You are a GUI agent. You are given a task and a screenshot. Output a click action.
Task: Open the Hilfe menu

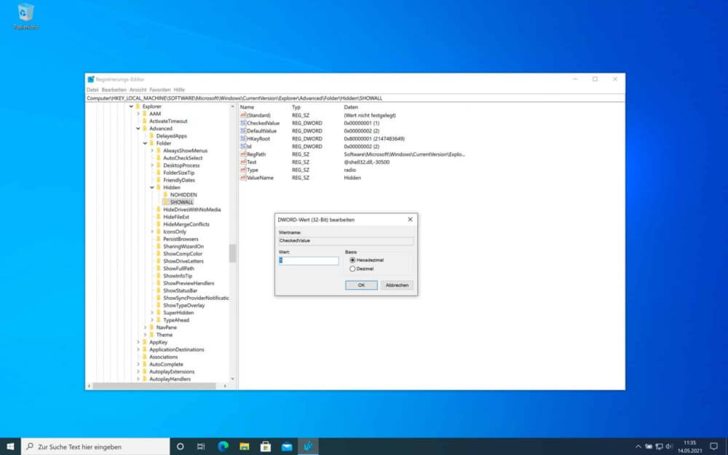[x=179, y=90]
